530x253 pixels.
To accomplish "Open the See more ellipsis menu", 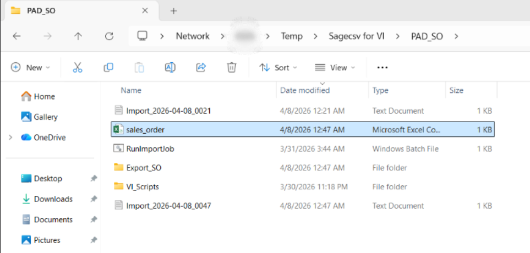I will tap(383, 68).
